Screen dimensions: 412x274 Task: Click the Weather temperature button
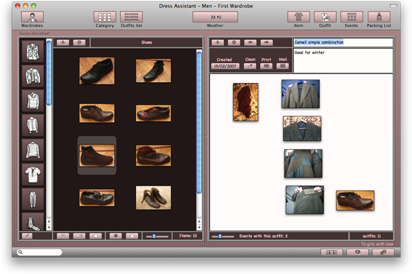[216, 17]
